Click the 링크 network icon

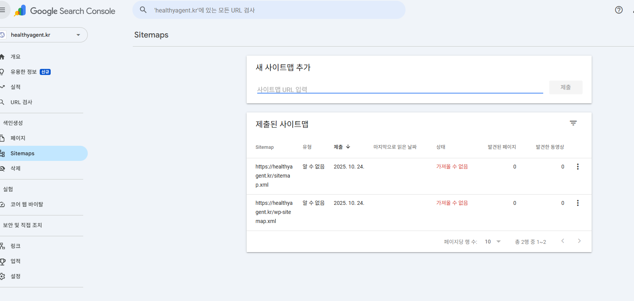click(x=2, y=246)
